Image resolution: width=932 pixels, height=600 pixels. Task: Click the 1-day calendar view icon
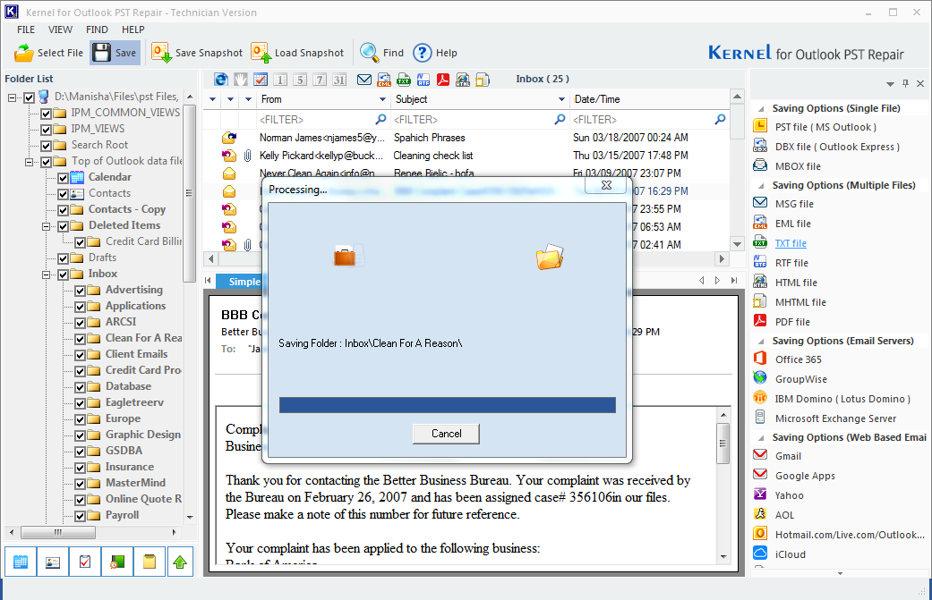[280, 80]
